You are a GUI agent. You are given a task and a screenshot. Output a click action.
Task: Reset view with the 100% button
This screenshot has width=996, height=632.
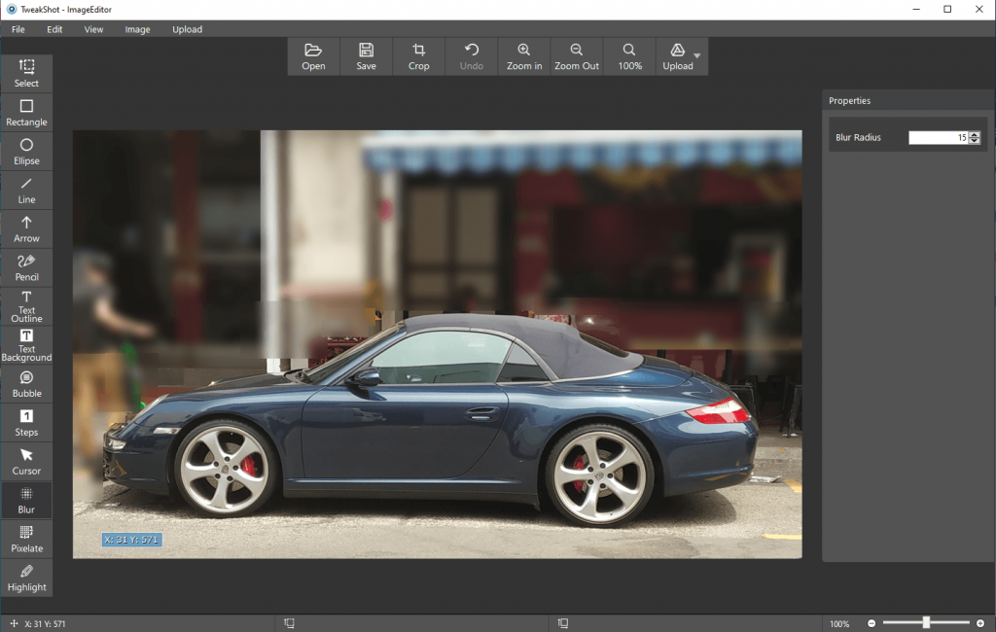(628, 55)
